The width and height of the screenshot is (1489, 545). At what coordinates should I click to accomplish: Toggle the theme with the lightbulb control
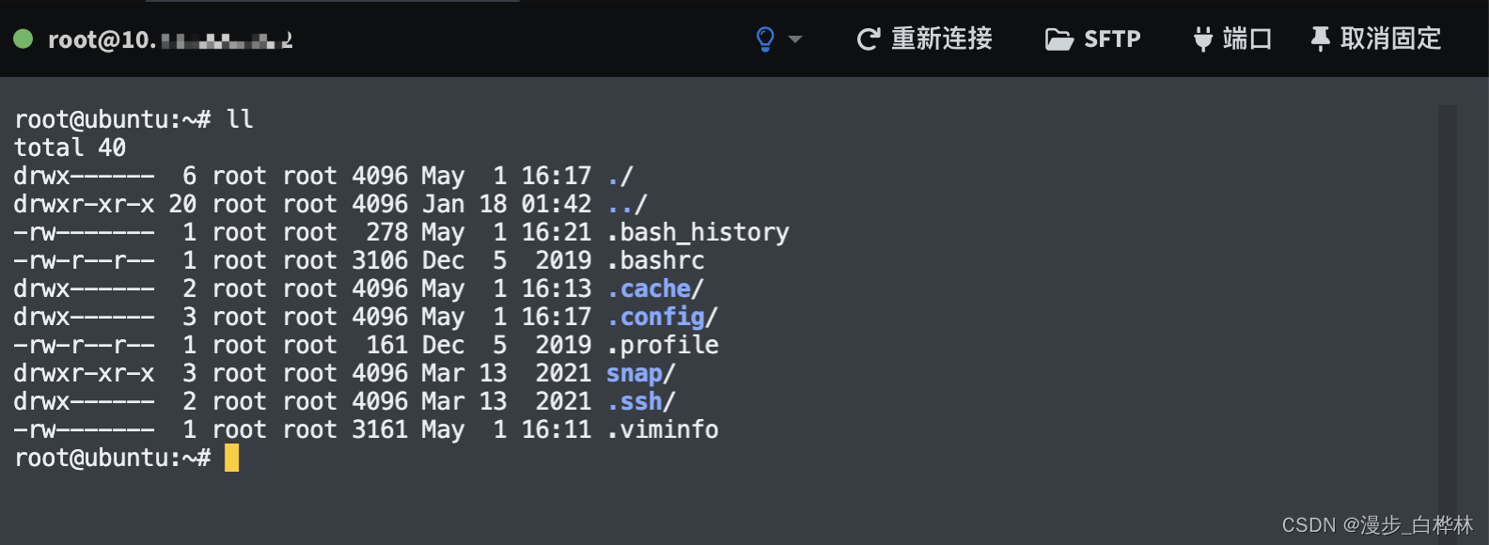click(x=764, y=39)
